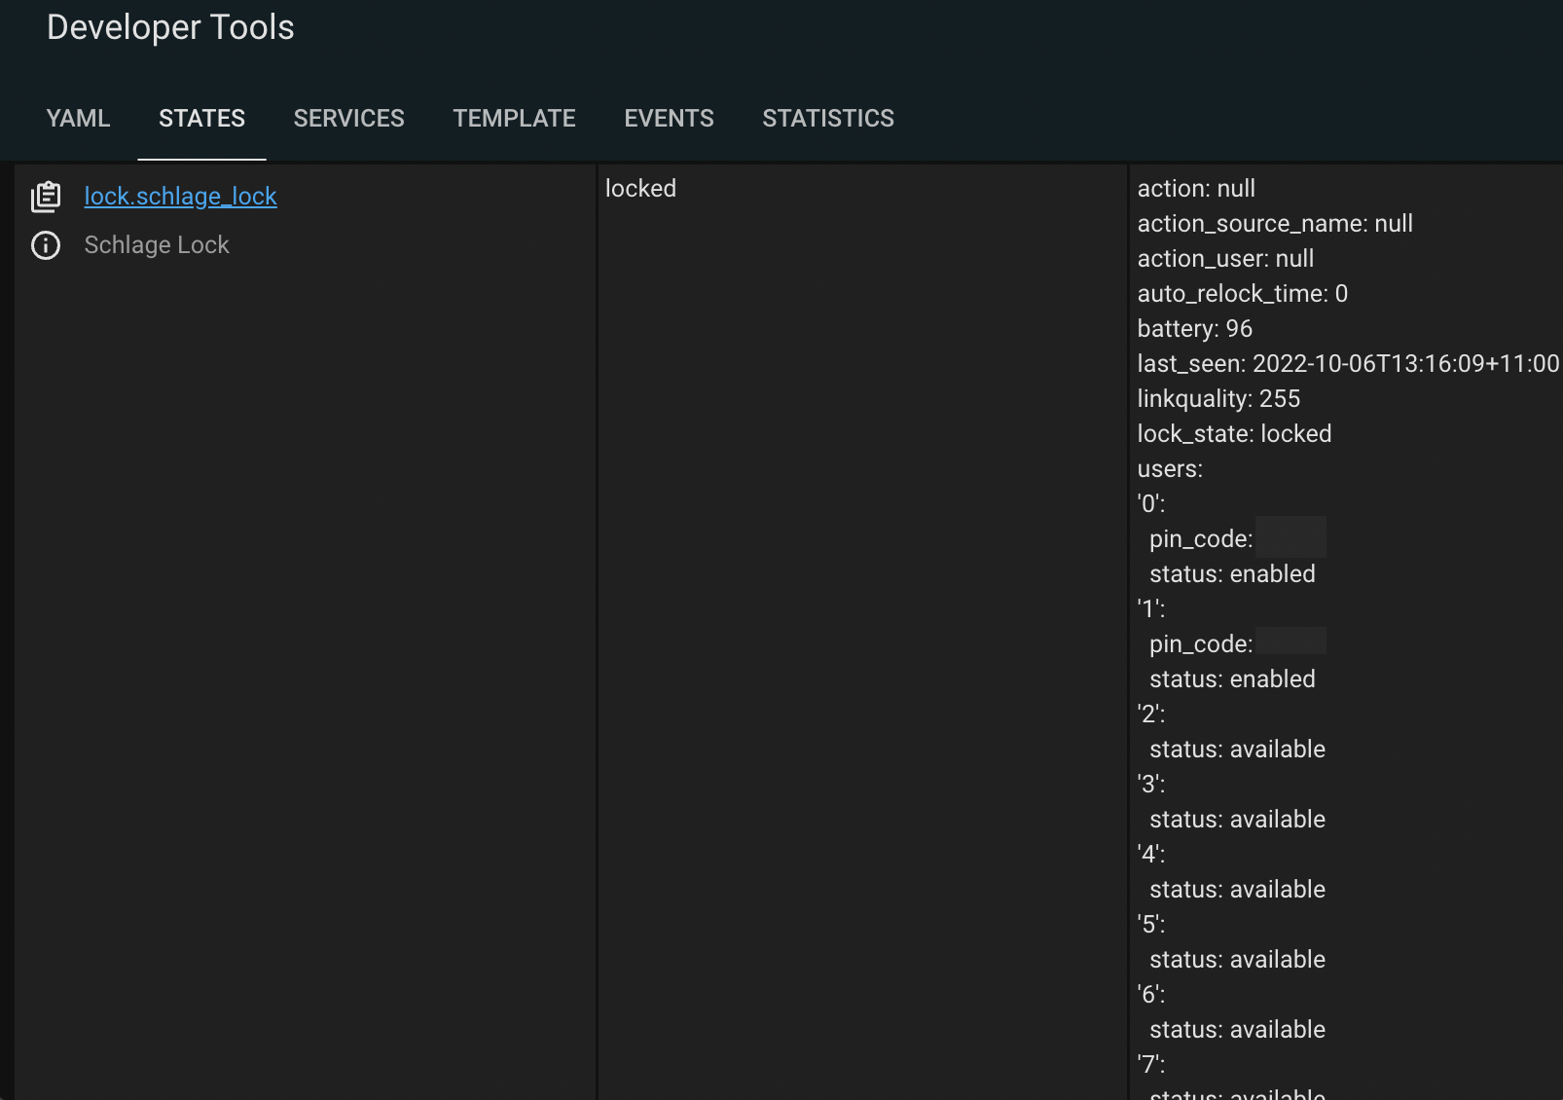Click the redacted pin_code for user 1
Screen dimensions: 1563x1100
pos(1291,642)
